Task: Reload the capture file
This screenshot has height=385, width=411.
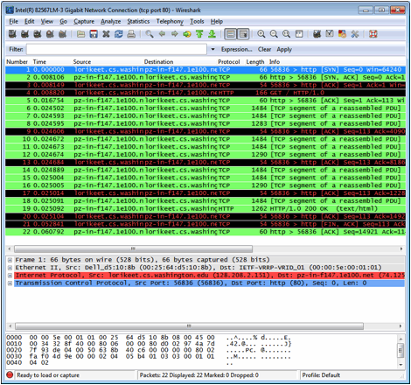Action: click(x=118, y=34)
